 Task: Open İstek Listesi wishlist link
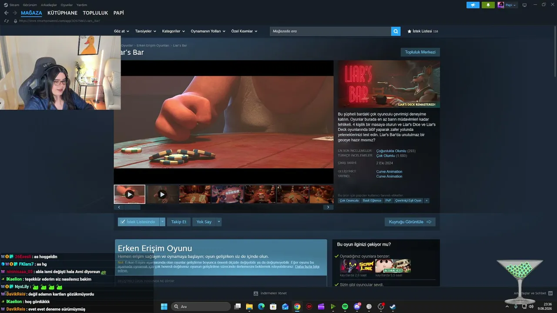coord(423,31)
